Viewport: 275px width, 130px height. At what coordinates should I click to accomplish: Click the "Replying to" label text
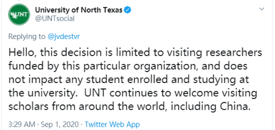(27, 37)
